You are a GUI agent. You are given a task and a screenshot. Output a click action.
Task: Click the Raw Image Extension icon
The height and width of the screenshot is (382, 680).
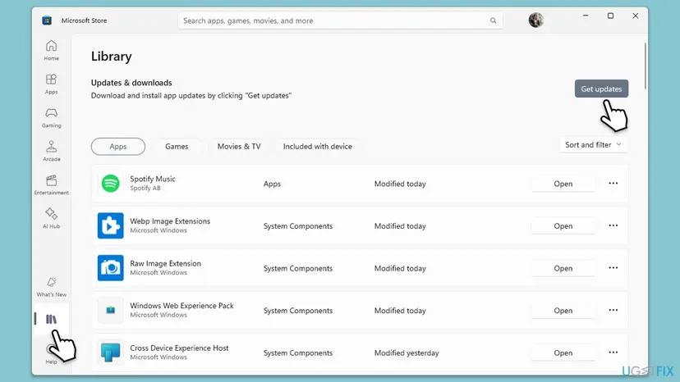(111, 268)
